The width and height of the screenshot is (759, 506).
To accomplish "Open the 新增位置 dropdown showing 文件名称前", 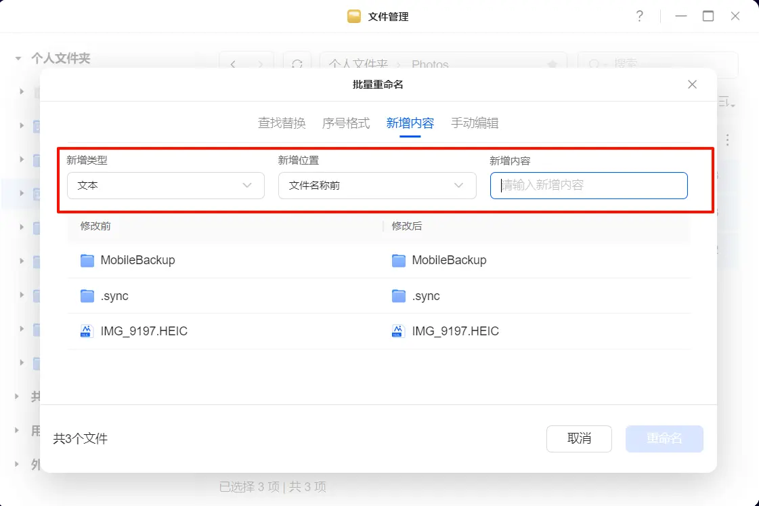I will click(377, 185).
